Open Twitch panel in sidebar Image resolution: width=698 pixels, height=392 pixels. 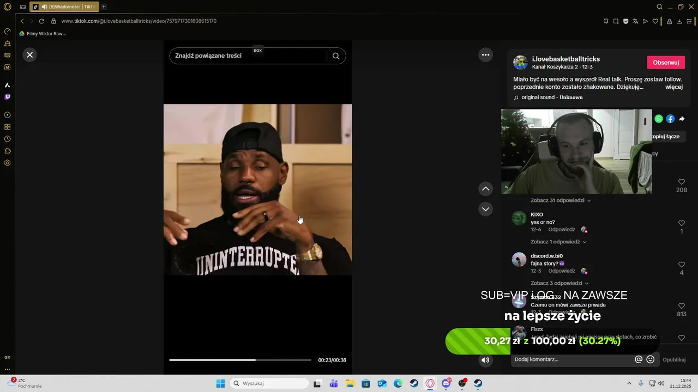[x=8, y=97]
